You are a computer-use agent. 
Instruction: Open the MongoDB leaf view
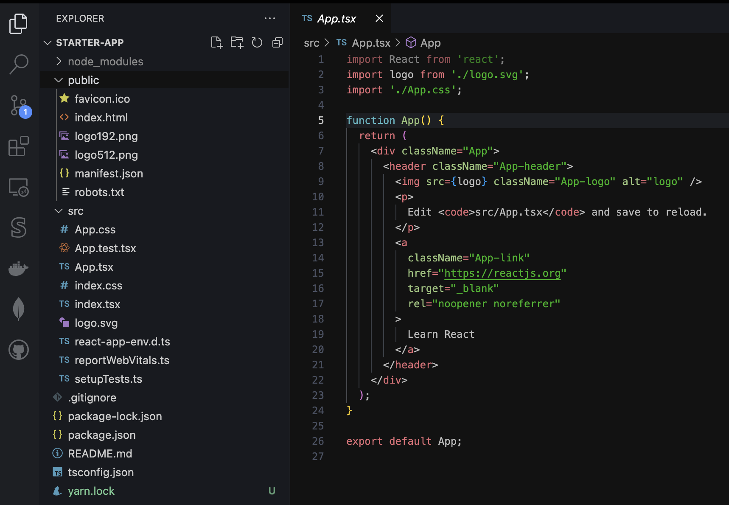(19, 309)
